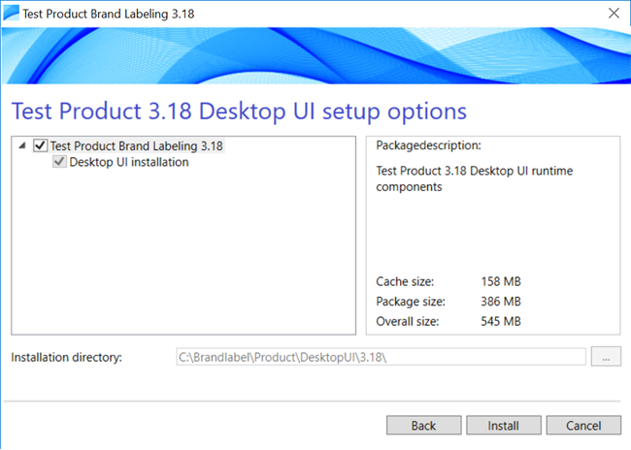Click the Package size value 386 MB
631x450 pixels.
coord(501,302)
